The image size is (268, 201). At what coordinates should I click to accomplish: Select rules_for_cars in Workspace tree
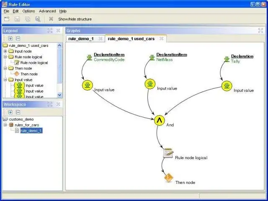click(x=27, y=125)
